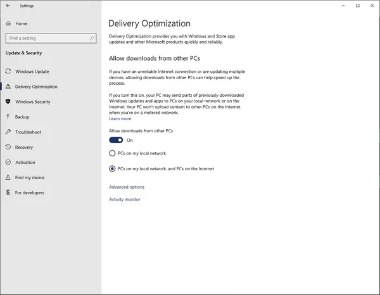The height and width of the screenshot is (295, 380).
Task: Click the back arrow in Settings
Action: pyautogui.click(x=8, y=5)
